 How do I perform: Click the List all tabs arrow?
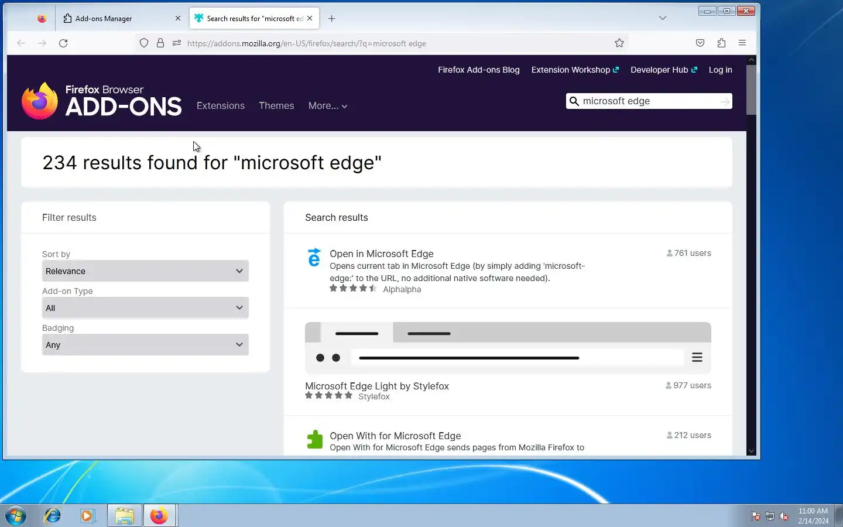[663, 18]
